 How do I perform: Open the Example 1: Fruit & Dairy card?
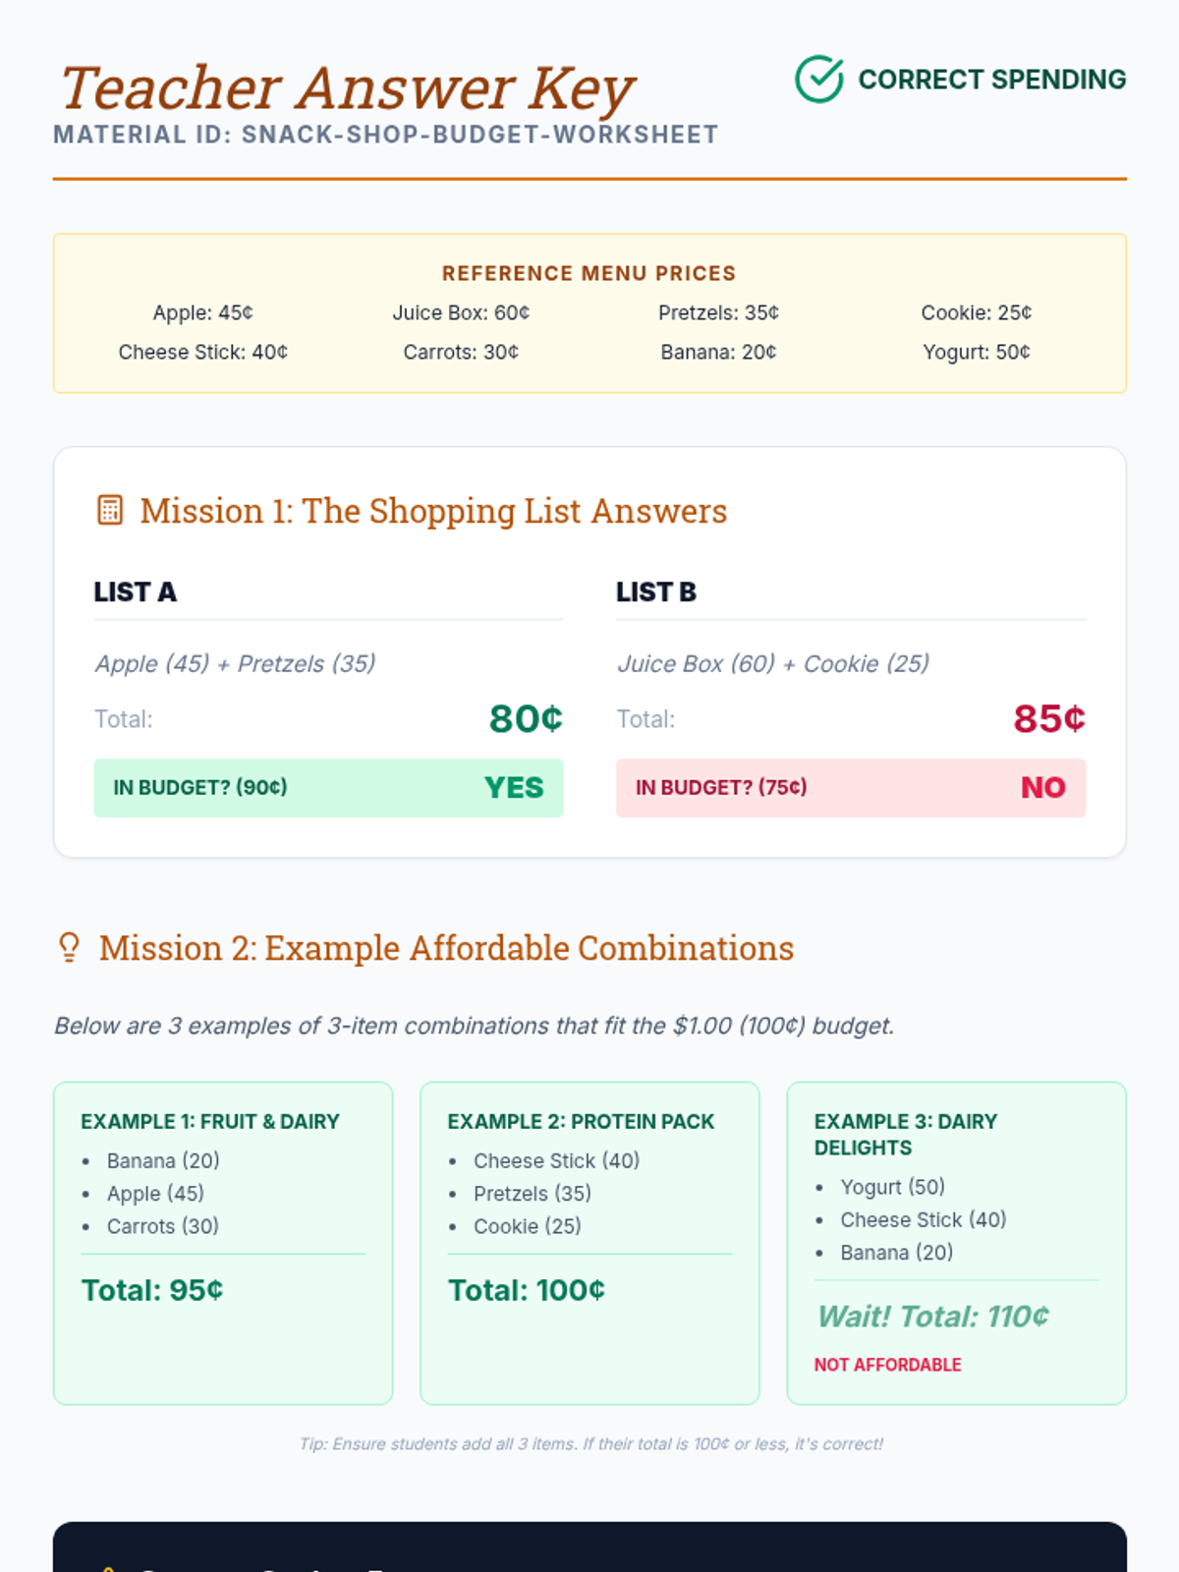pos(223,1243)
